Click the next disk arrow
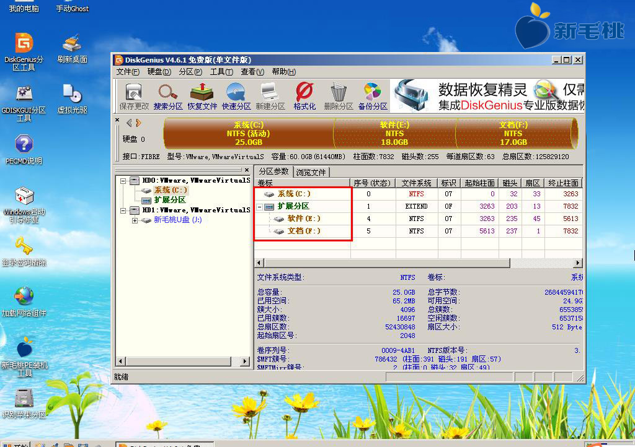This screenshot has height=447, width=635. 138,123
